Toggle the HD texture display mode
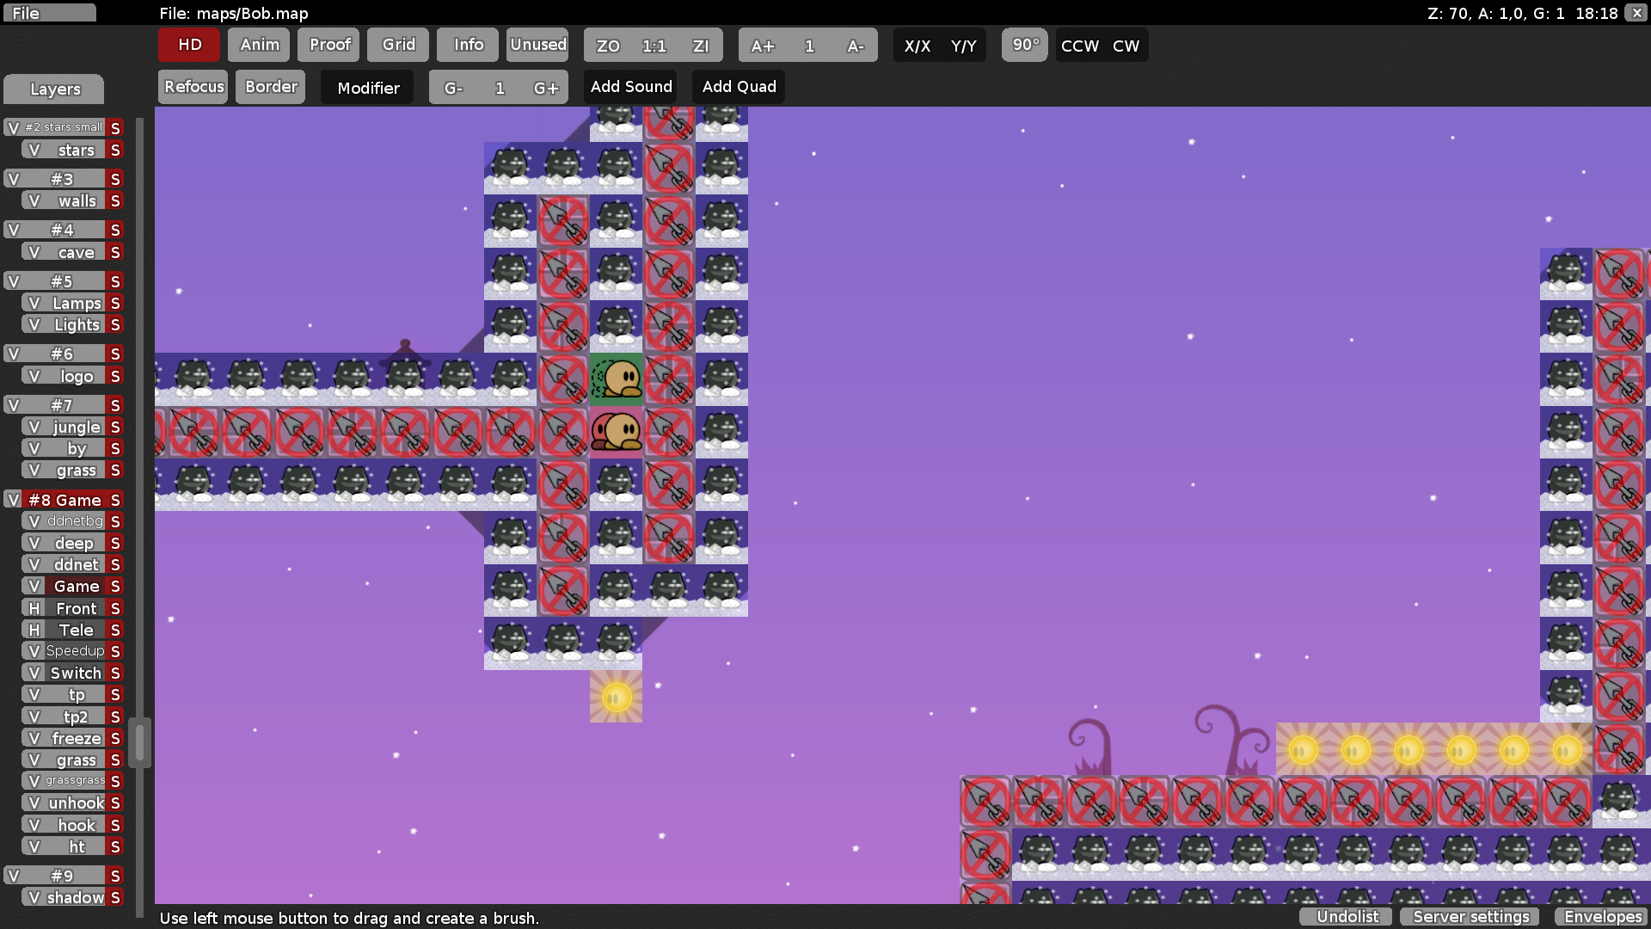The image size is (1651, 929). click(x=187, y=45)
